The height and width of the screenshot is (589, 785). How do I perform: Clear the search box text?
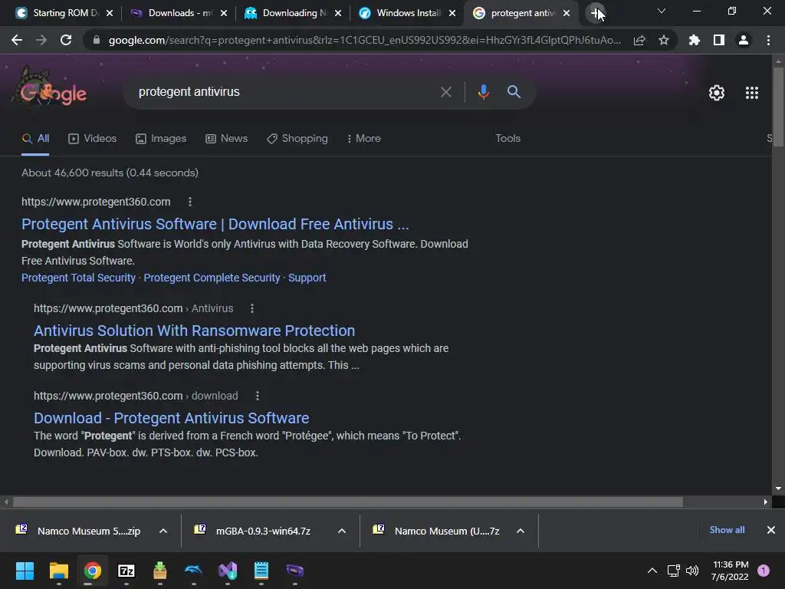pos(445,92)
